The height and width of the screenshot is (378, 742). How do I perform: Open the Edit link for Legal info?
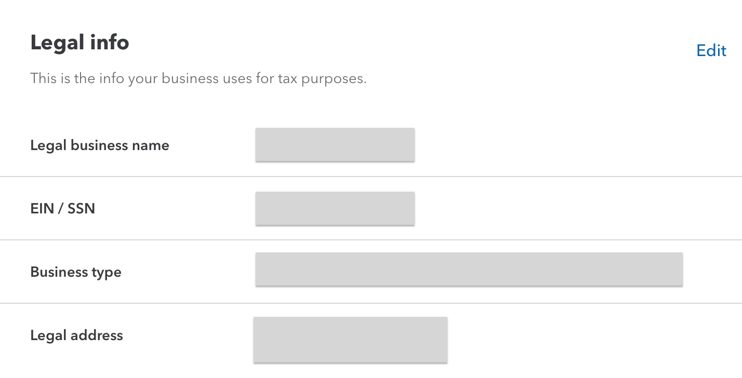[x=711, y=50]
